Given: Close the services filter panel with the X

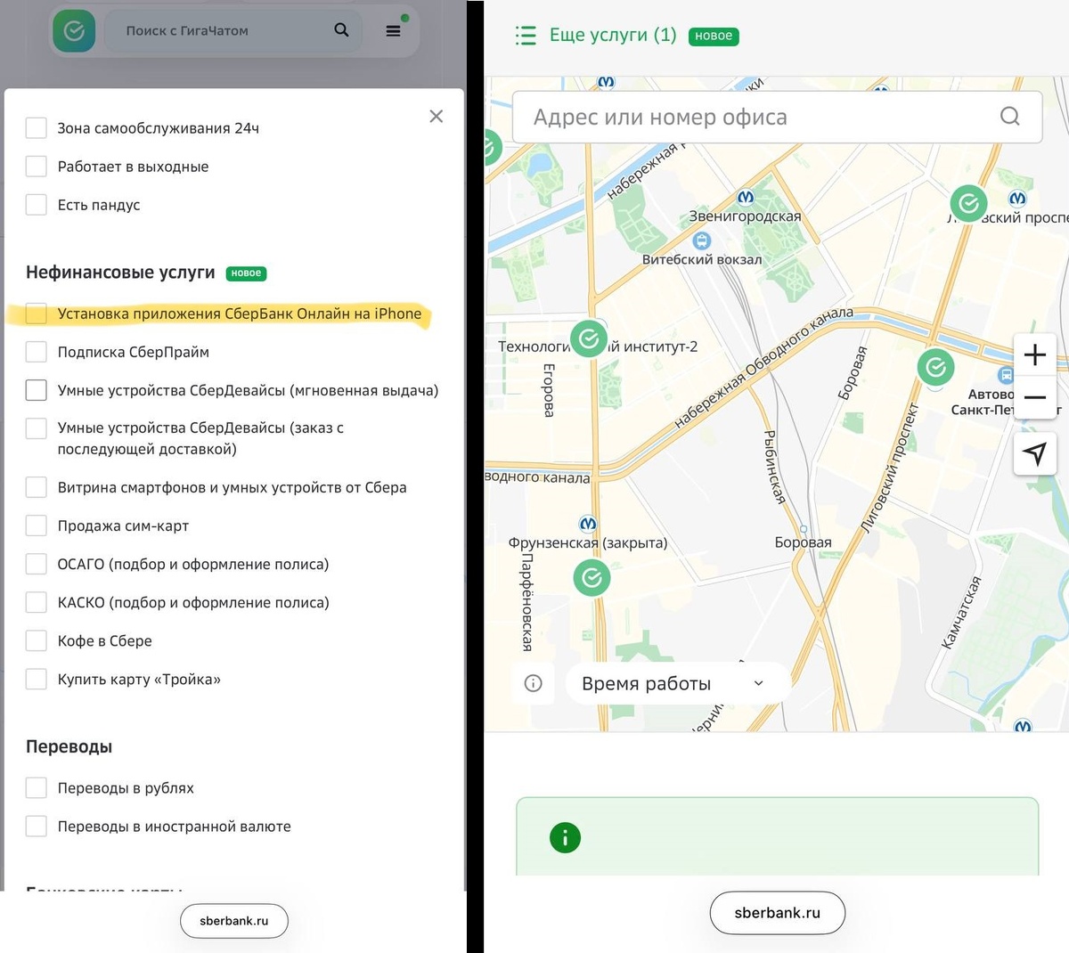Looking at the screenshot, I should (436, 116).
